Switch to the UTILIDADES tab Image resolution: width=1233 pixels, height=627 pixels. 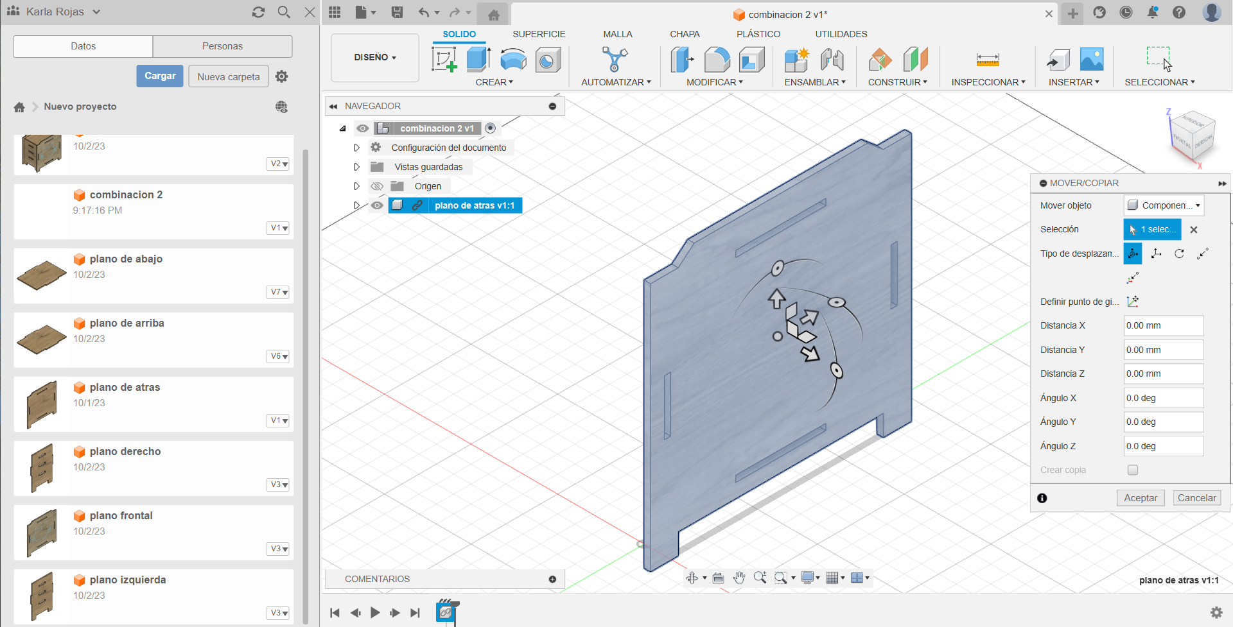pyautogui.click(x=841, y=34)
